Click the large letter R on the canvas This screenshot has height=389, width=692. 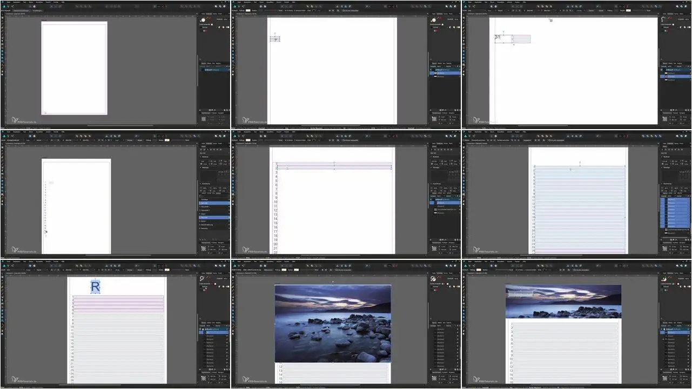pyautogui.click(x=95, y=287)
